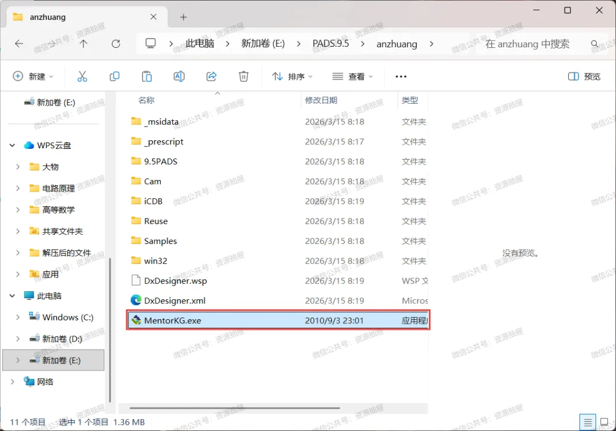616x431 pixels.
Task: Open the 新建 dropdown menu
Action: (33, 76)
